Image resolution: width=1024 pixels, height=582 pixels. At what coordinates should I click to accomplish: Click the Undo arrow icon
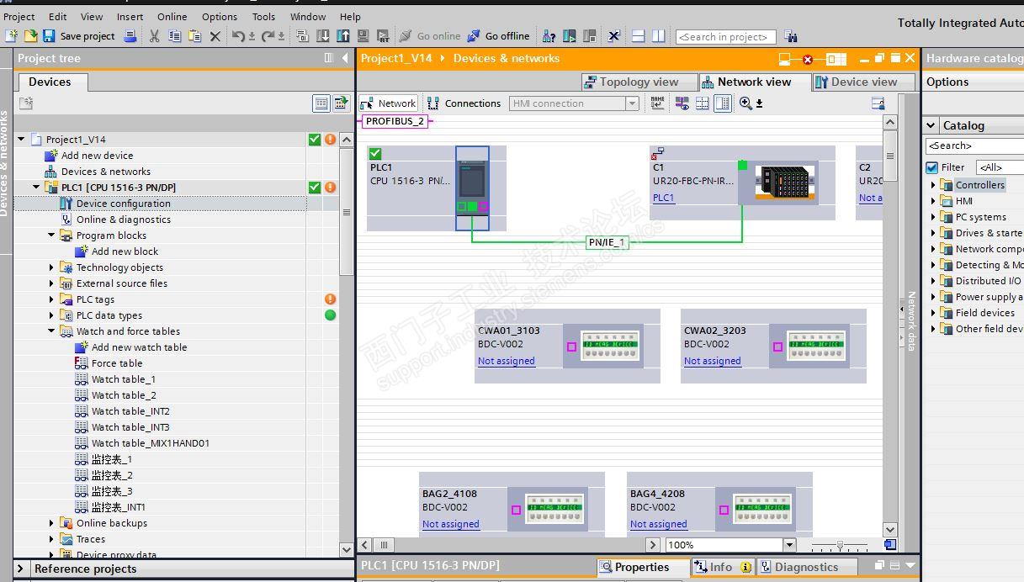pyautogui.click(x=239, y=36)
